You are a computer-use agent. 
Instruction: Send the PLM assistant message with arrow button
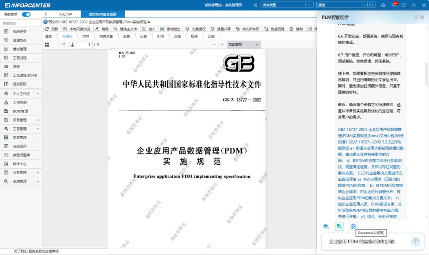click(x=415, y=241)
